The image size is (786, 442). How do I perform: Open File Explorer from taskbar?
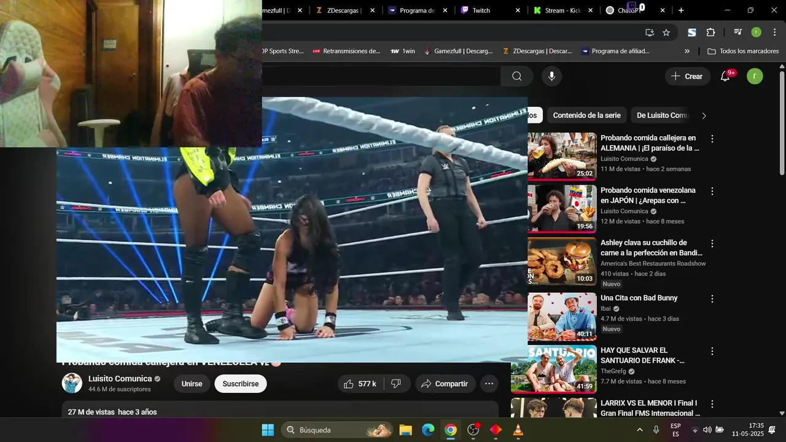coord(405,430)
